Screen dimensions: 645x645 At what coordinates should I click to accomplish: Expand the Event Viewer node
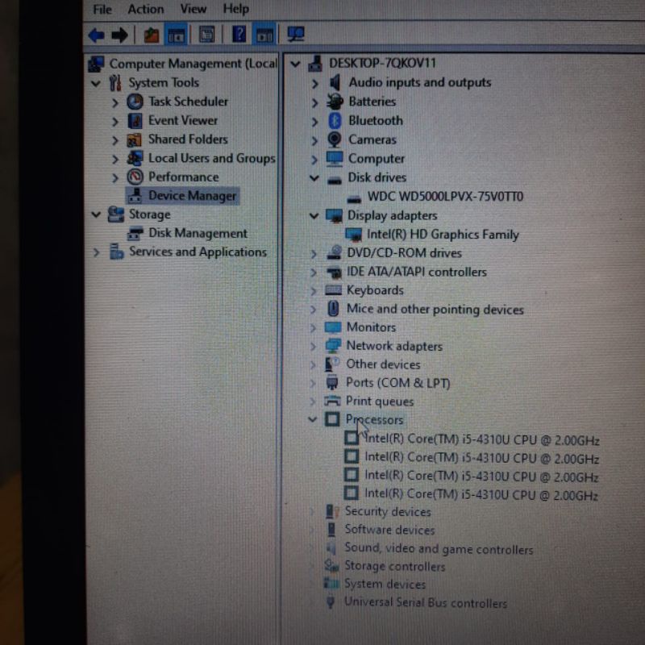[x=115, y=122]
